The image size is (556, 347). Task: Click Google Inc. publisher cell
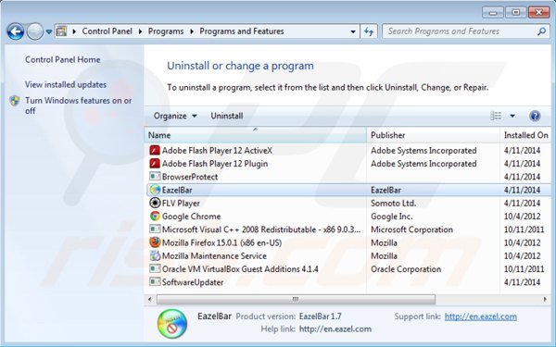coord(391,217)
